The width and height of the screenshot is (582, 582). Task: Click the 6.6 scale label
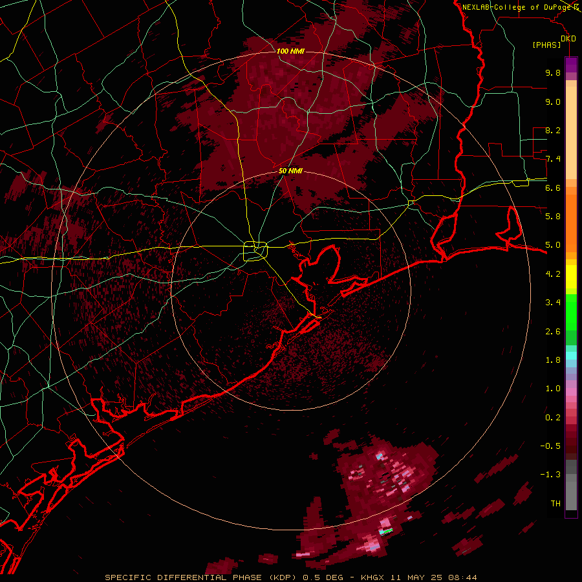(553, 188)
